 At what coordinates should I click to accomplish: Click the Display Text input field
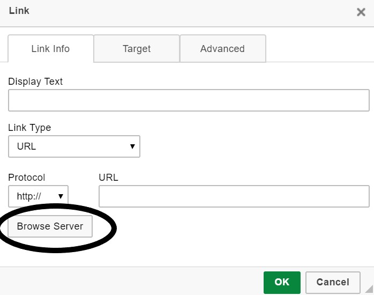pos(189,100)
